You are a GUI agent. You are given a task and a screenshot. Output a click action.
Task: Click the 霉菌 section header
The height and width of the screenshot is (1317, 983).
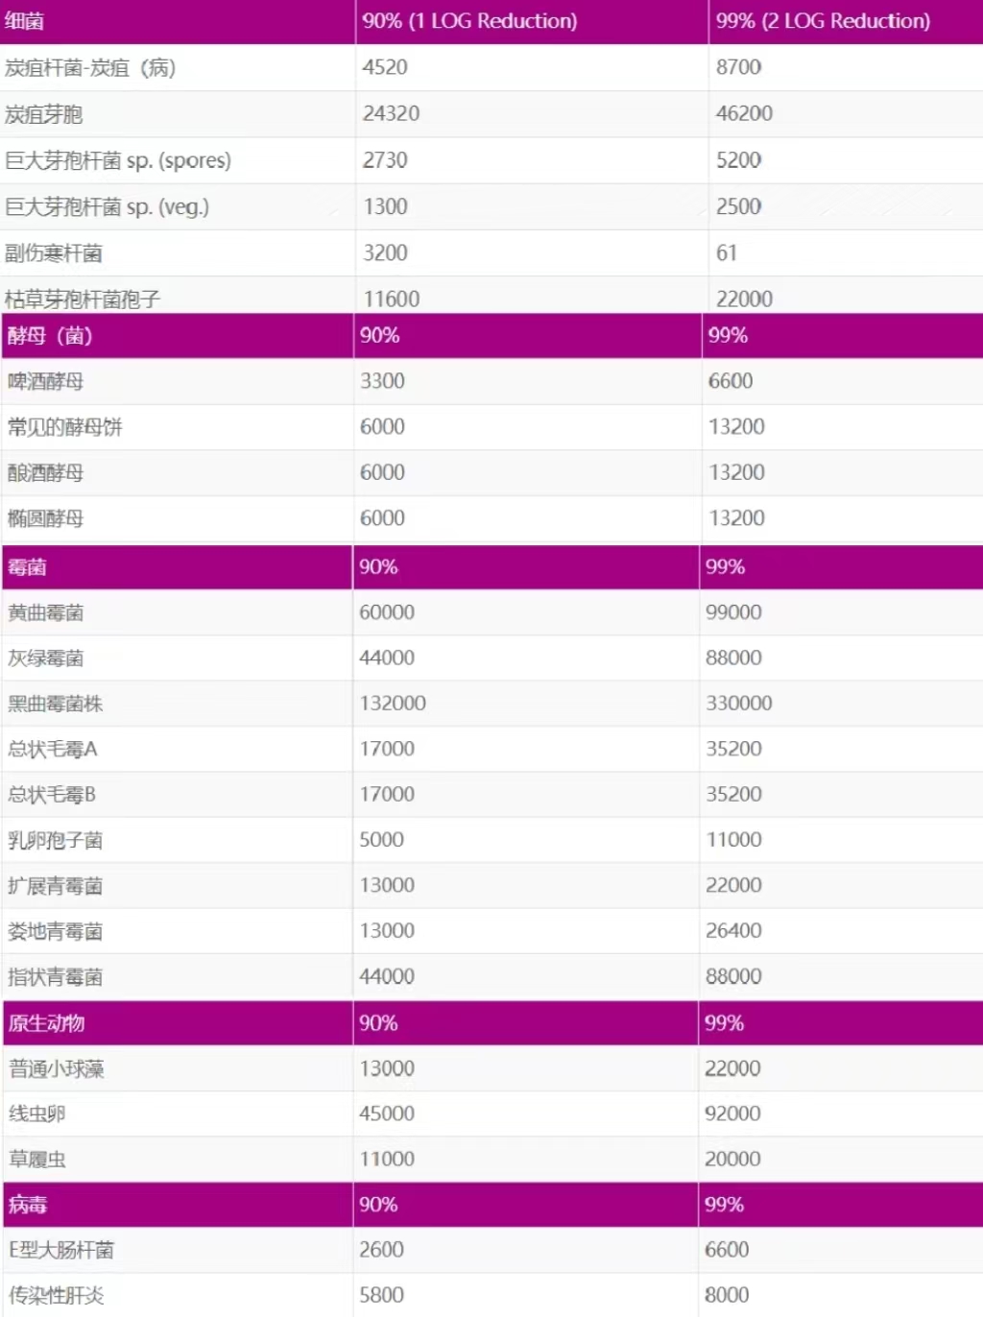point(27,567)
